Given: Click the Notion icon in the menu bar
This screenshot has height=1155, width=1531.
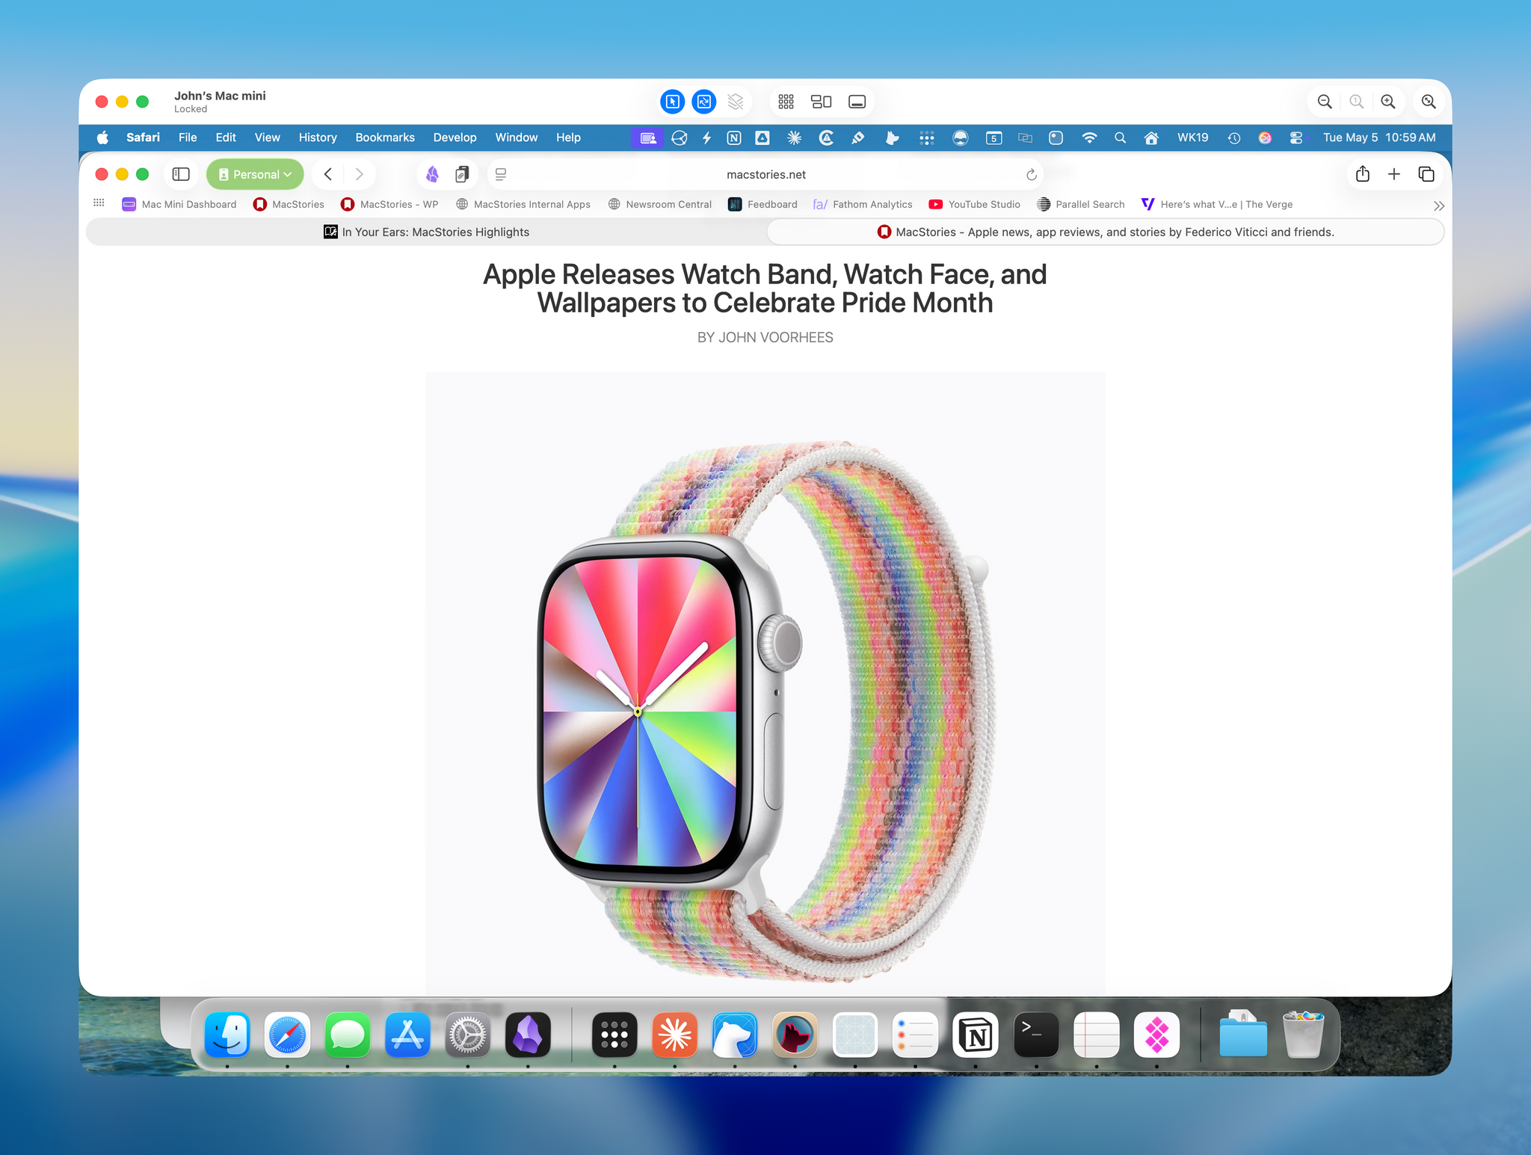Looking at the screenshot, I should click(x=734, y=138).
